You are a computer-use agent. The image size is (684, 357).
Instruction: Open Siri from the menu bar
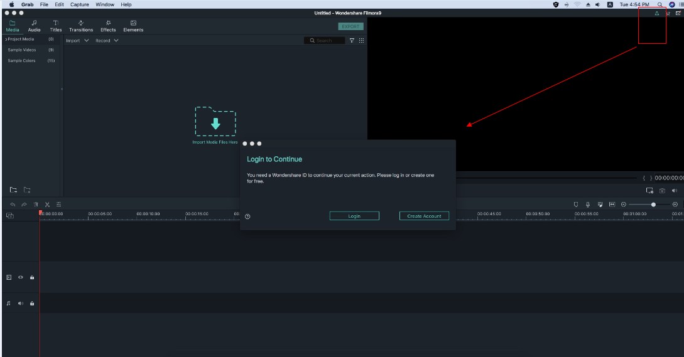[672, 4]
